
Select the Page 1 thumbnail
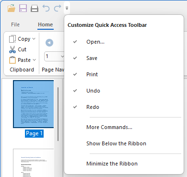[34, 104]
